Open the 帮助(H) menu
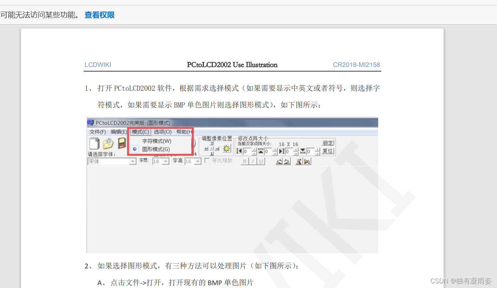The image size is (497, 288). 184,132
